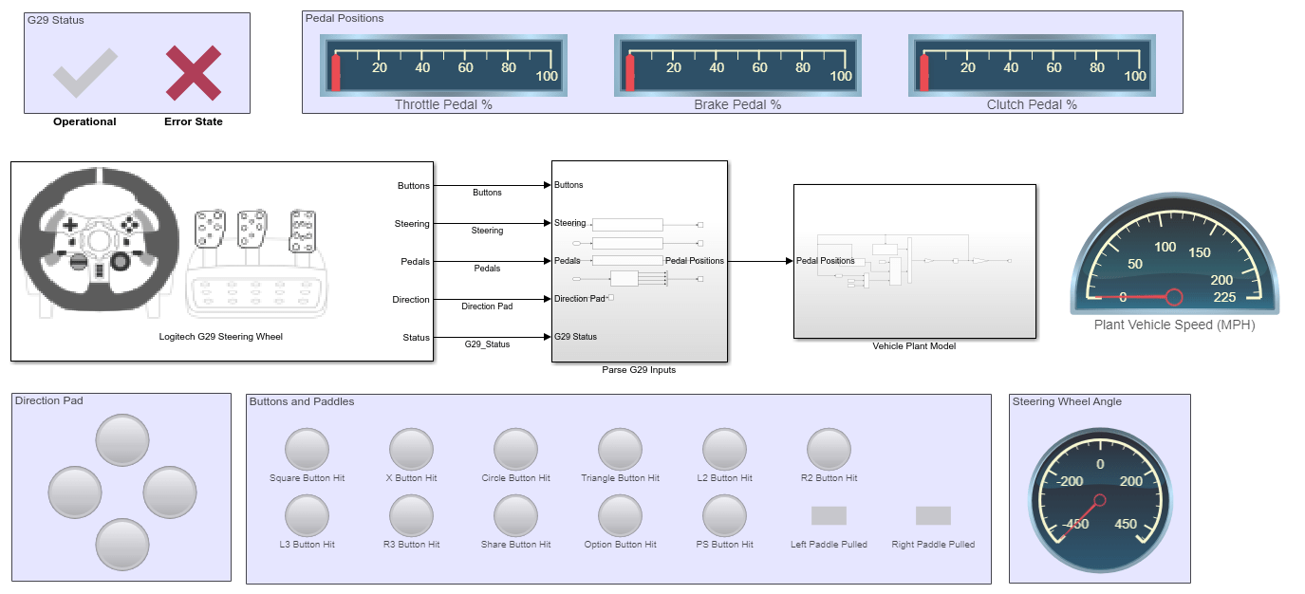Click the Operational checkmark status icon
1305x594 pixels.
pyautogui.click(x=85, y=74)
